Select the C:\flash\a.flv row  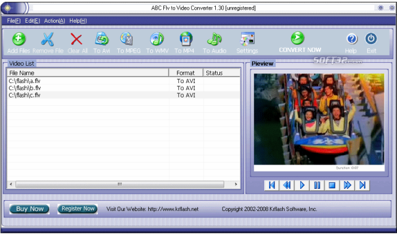click(x=124, y=81)
